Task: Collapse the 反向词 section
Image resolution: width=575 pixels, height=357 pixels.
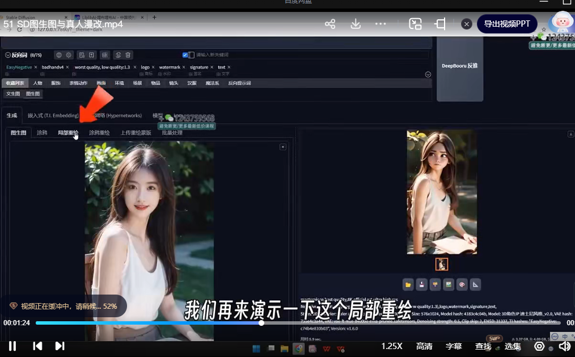Action: point(8,55)
